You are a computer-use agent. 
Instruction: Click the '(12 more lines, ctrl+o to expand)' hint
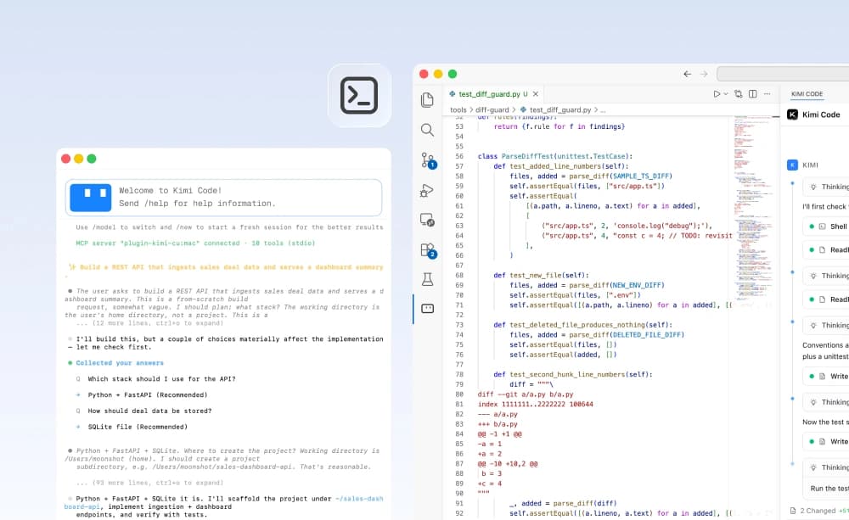149,323
